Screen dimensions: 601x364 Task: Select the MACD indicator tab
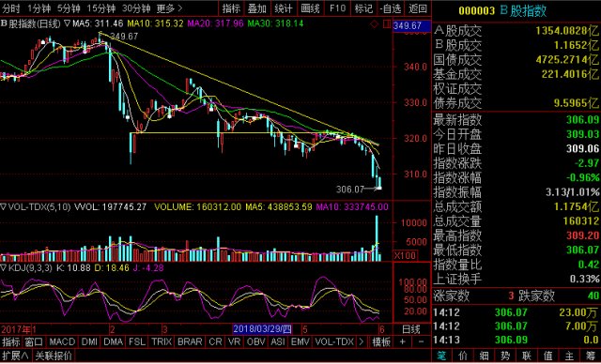point(62,341)
